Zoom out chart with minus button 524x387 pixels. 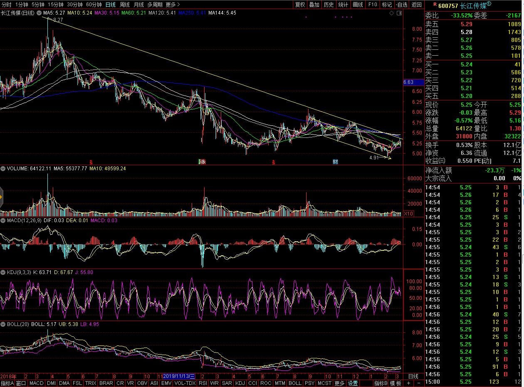tap(419, 383)
